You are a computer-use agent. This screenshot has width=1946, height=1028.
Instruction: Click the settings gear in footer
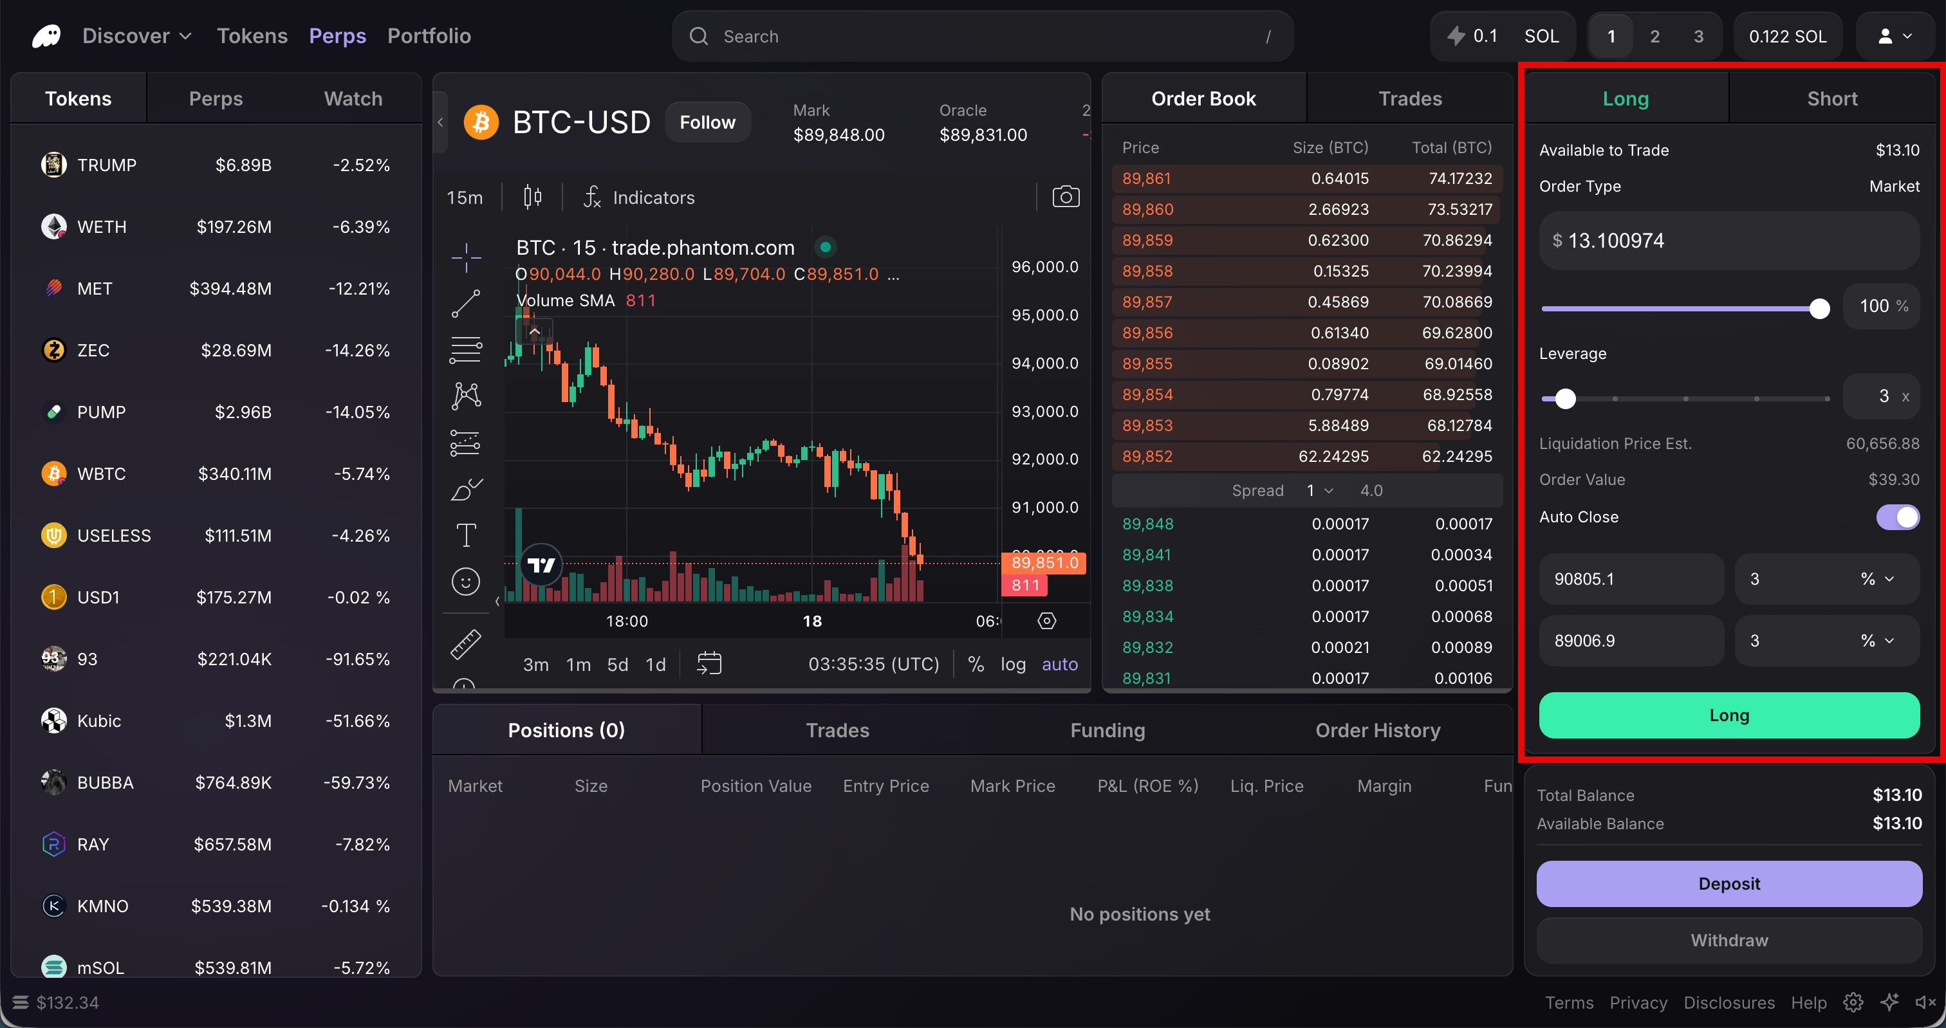coord(1852,1002)
